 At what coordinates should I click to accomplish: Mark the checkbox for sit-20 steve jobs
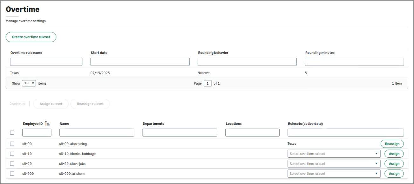click(12, 164)
